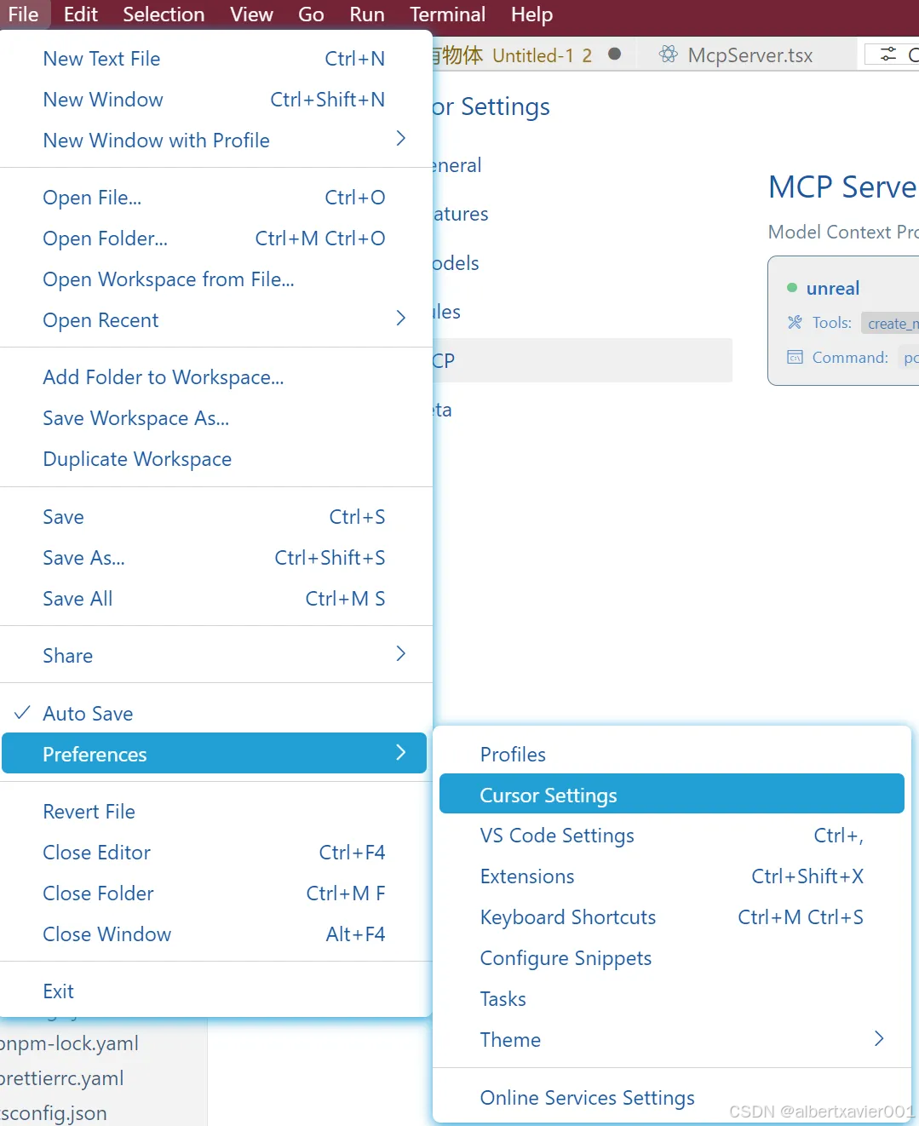Screen dimensions: 919x1126
Task: Choose New Window entry
Action: coord(214,100)
